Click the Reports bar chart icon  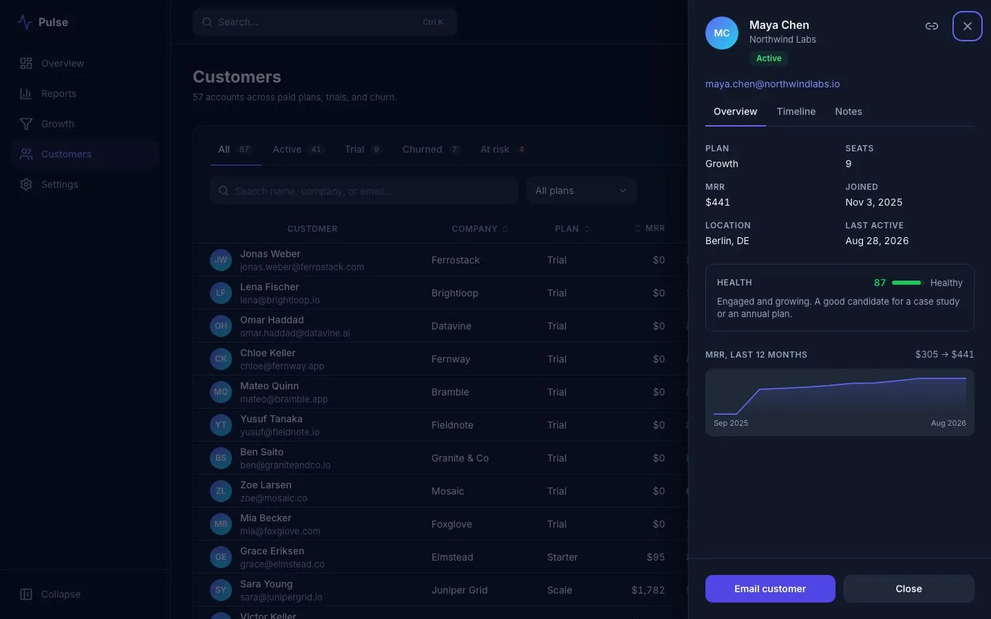coord(26,94)
